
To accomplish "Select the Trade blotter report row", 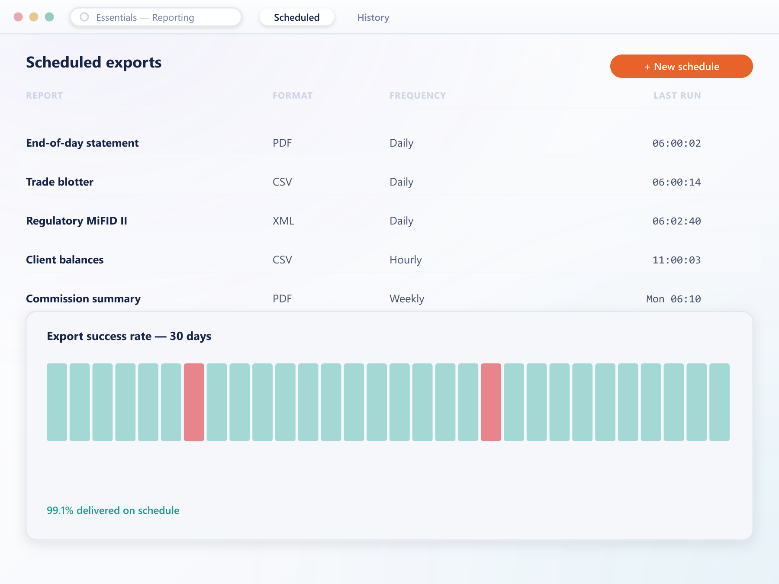I will tap(389, 182).
